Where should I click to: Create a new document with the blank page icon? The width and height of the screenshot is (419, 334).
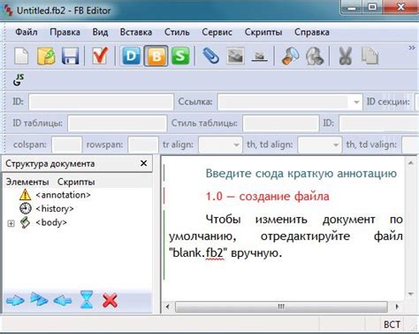(x=21, y=56)
